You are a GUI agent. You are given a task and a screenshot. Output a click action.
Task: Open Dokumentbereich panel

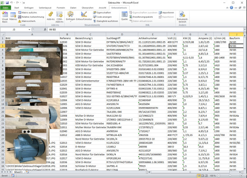(x=182, y=17)
